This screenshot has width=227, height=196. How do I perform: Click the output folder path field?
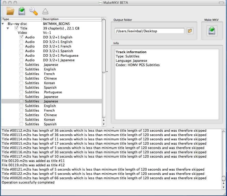pyautogui.click(x=149, y=31)
